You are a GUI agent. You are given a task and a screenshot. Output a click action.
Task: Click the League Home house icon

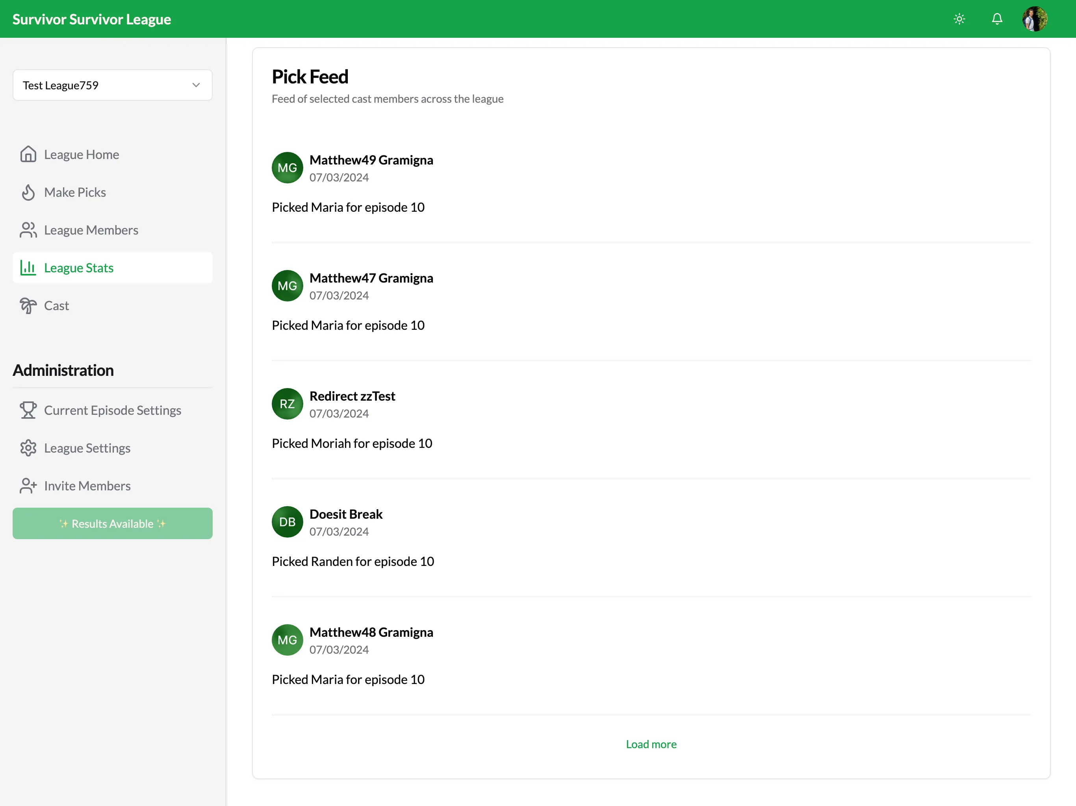(x=28, y=154)
